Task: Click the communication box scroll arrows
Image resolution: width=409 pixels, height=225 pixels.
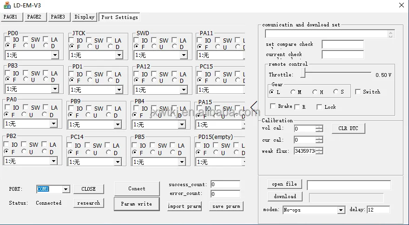Action: point(390,34)
